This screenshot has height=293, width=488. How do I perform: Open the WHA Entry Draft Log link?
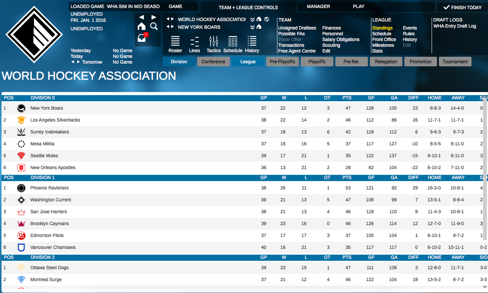[x=455, y=26]
